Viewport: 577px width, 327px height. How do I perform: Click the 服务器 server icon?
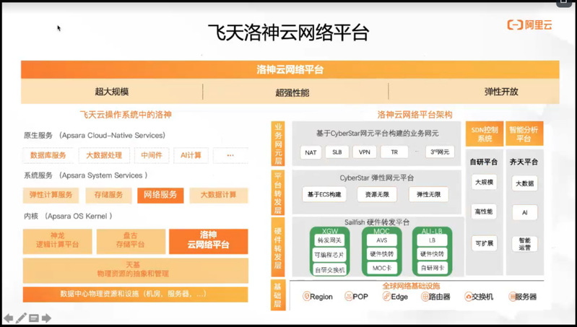pyautogui.click(x=512, y=297)
